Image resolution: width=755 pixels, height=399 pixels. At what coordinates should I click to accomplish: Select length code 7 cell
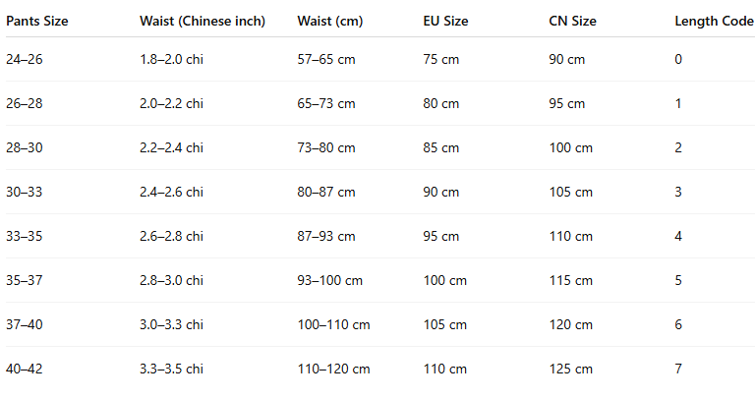tap(678, 369)
